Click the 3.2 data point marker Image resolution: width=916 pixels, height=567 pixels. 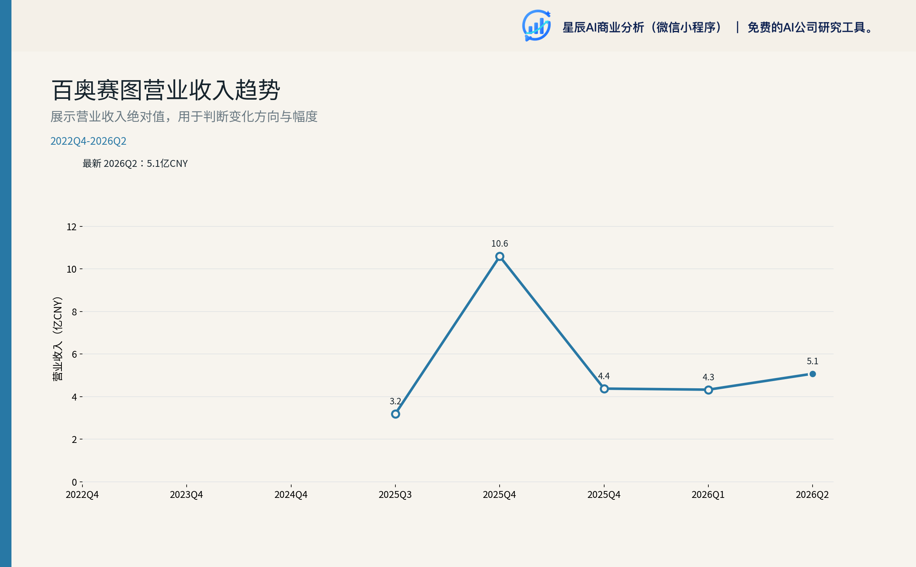(395, 414)
